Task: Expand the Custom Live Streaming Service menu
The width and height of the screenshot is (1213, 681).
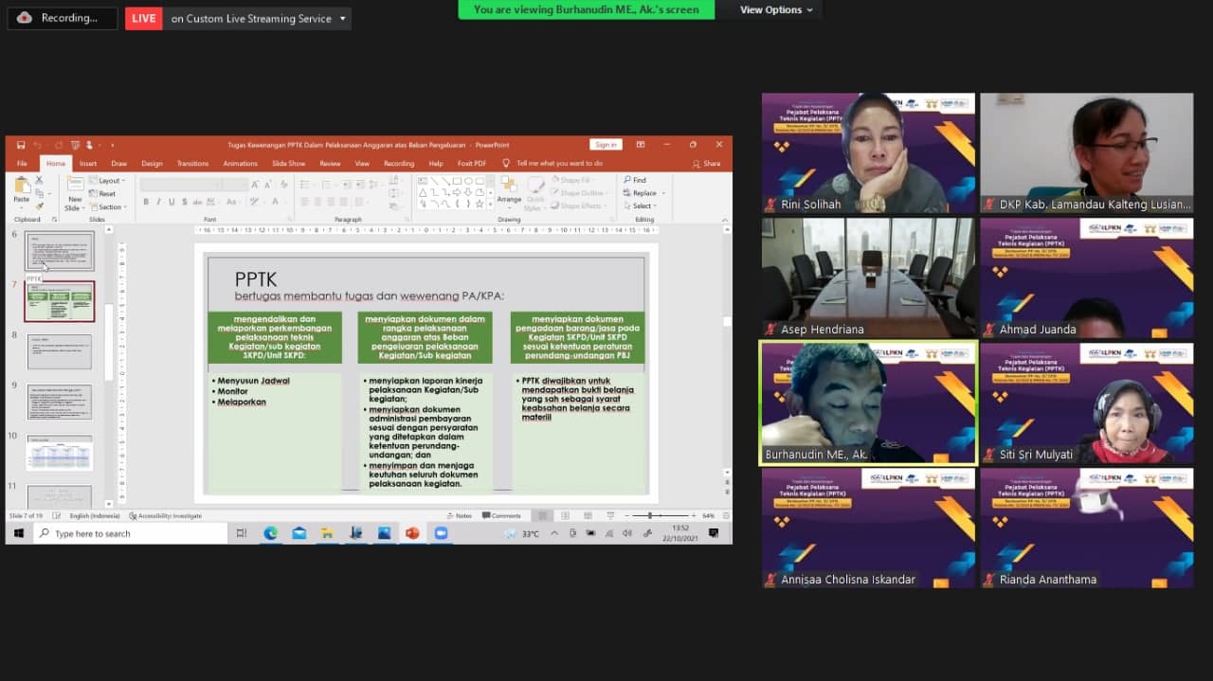Action: click(342, 18)
